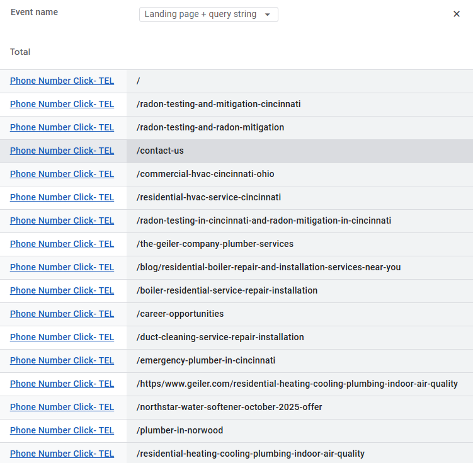Open Phone Number Click- TEL link for /duct-cleaning-service-repair-installation
The image size is (473, 463).
pyautogui.click(x=62, y=337)
